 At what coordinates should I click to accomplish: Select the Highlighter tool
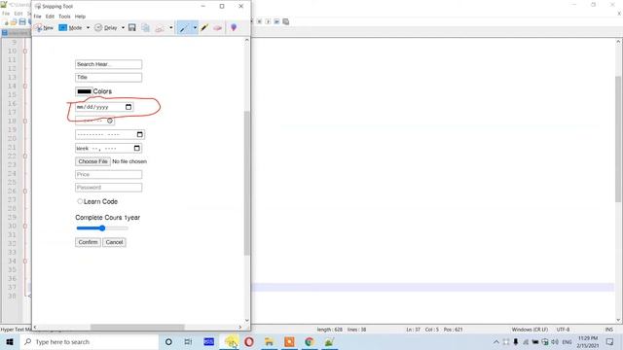[x=204, y=28]
